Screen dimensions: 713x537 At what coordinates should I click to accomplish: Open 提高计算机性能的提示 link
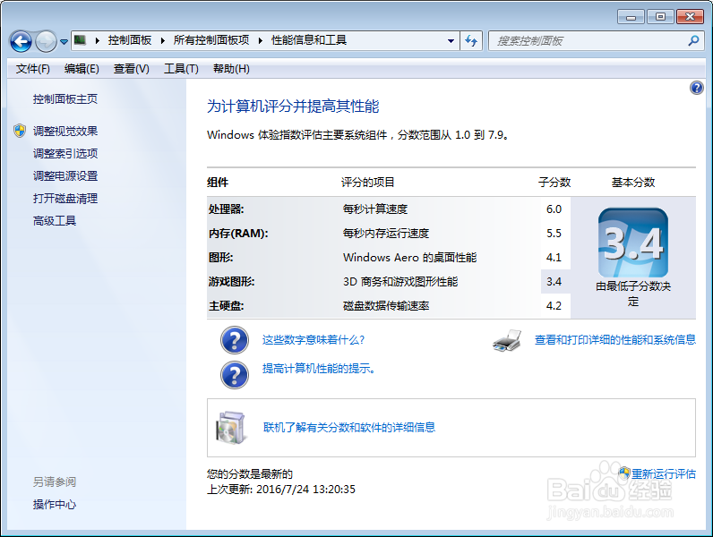click(x=319, y=369)
